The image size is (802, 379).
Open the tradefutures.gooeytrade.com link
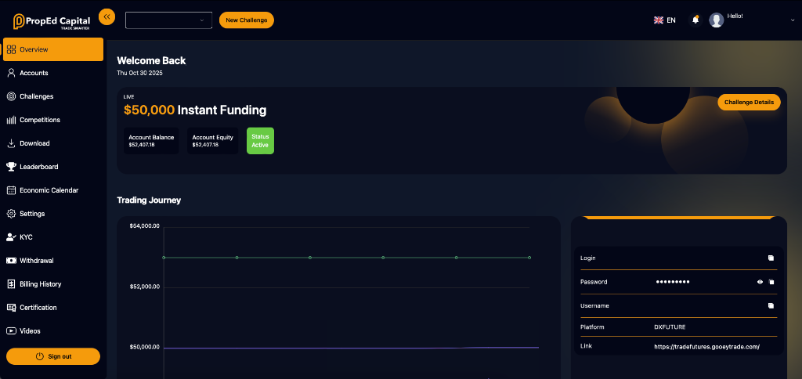pos(707,347)
